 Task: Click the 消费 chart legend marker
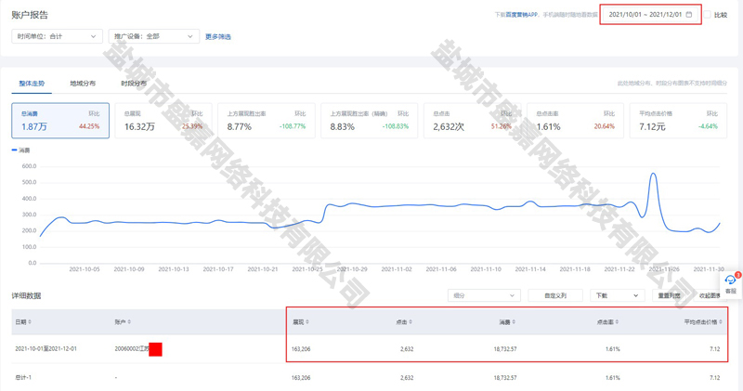click(15, 150)
